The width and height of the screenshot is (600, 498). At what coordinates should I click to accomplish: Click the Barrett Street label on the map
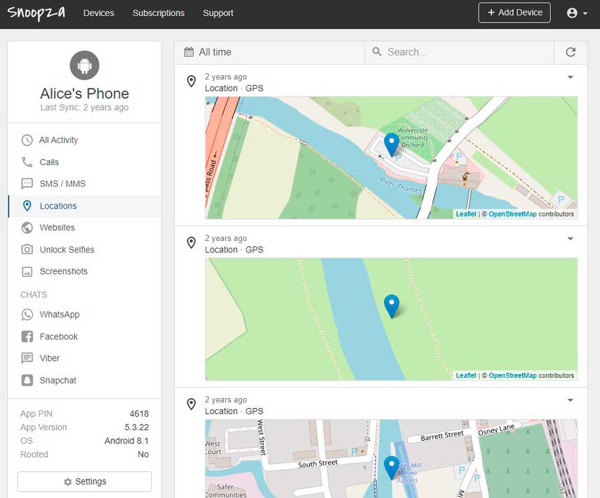click(x=442, y=435)
